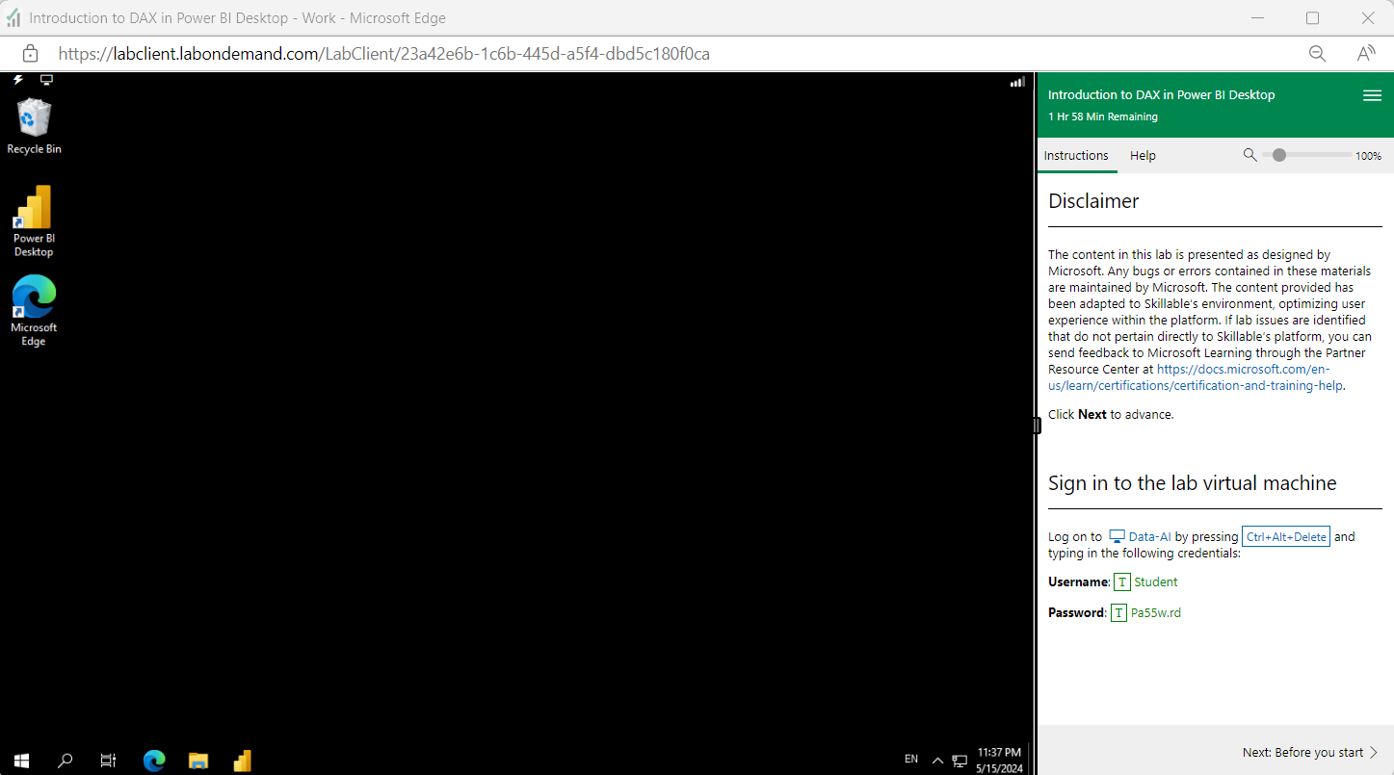Open the hamburger menu in the green lab header
The width and height of the screenshot is (1394, 775).
pos(1372,95)
